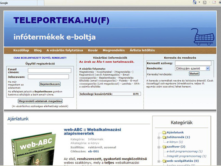Open the Home button dropdown arrow
The image size is (221, 166).
click(x=199, y=2)
